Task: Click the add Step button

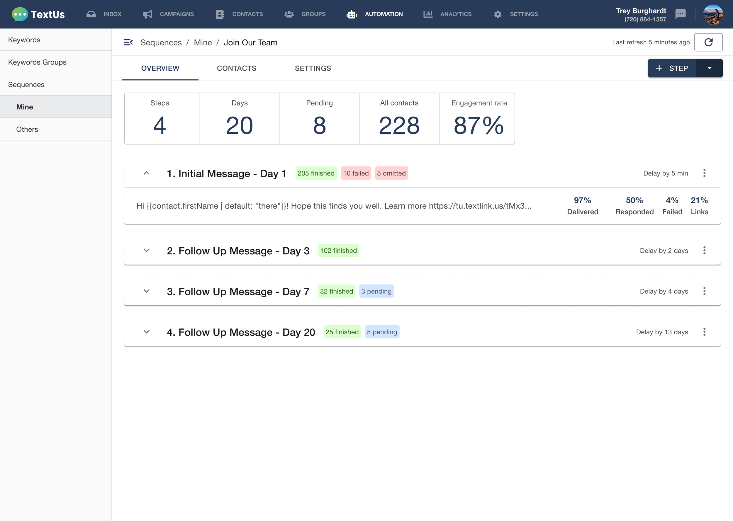Action: (x=672, y=68)
